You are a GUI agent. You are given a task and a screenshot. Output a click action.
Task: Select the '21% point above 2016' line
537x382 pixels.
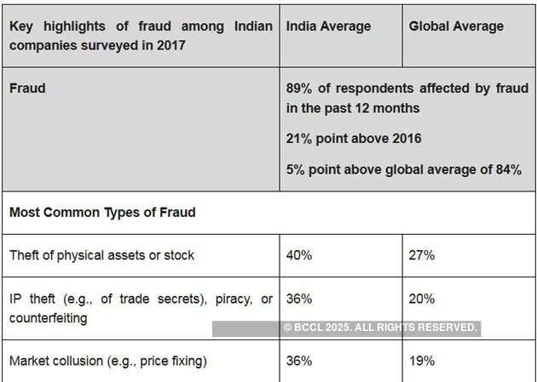point(354,139)
